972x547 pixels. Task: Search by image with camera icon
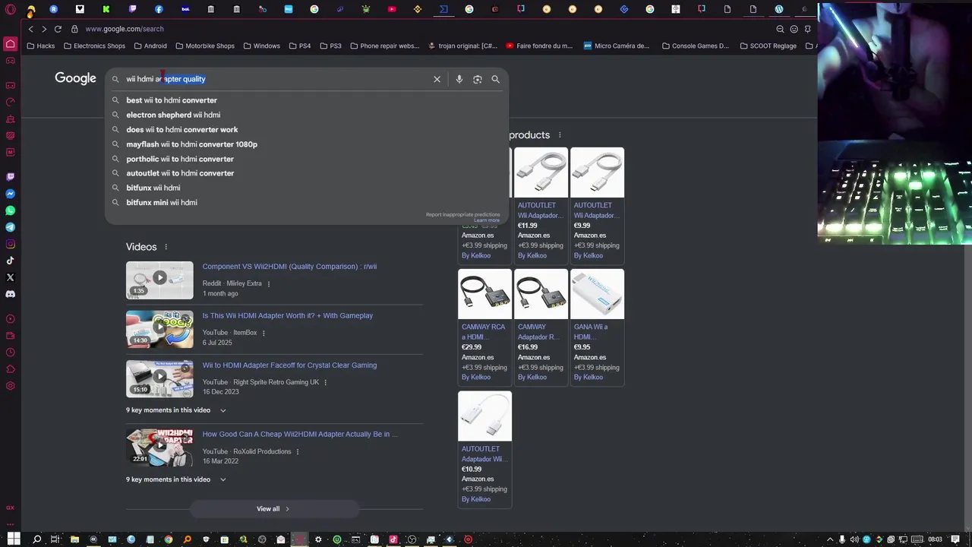[x=477, y=79]
